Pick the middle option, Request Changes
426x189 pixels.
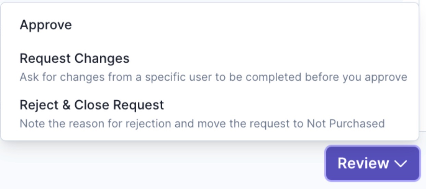pos(210,67)
